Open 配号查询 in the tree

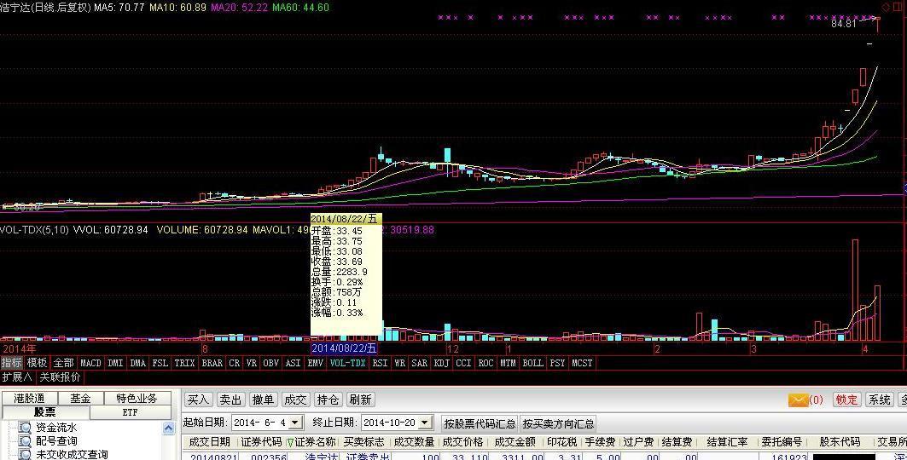click(56, 441)
